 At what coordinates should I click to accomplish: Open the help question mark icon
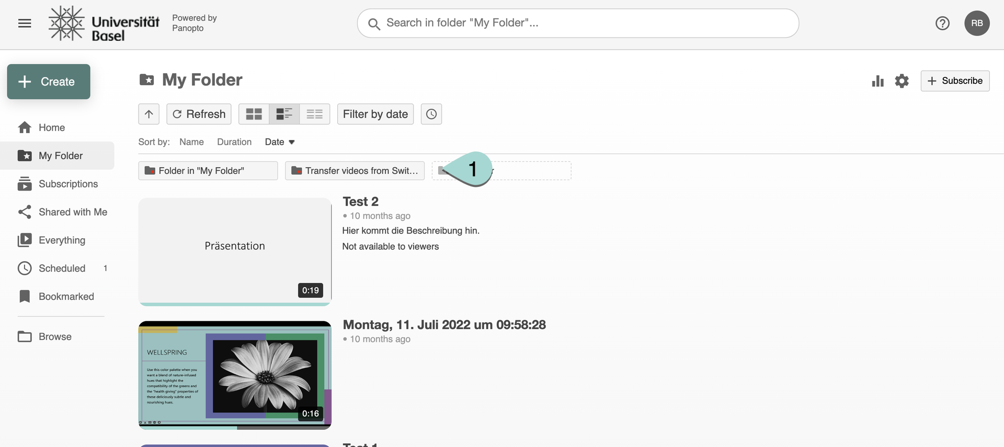point(942,23)
